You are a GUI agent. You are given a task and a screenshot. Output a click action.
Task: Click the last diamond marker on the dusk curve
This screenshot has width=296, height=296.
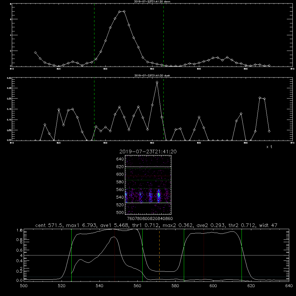pyautogui.click(x=269, y=131)
